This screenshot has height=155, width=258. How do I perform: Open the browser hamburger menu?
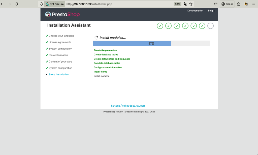(x=253, y=4)
